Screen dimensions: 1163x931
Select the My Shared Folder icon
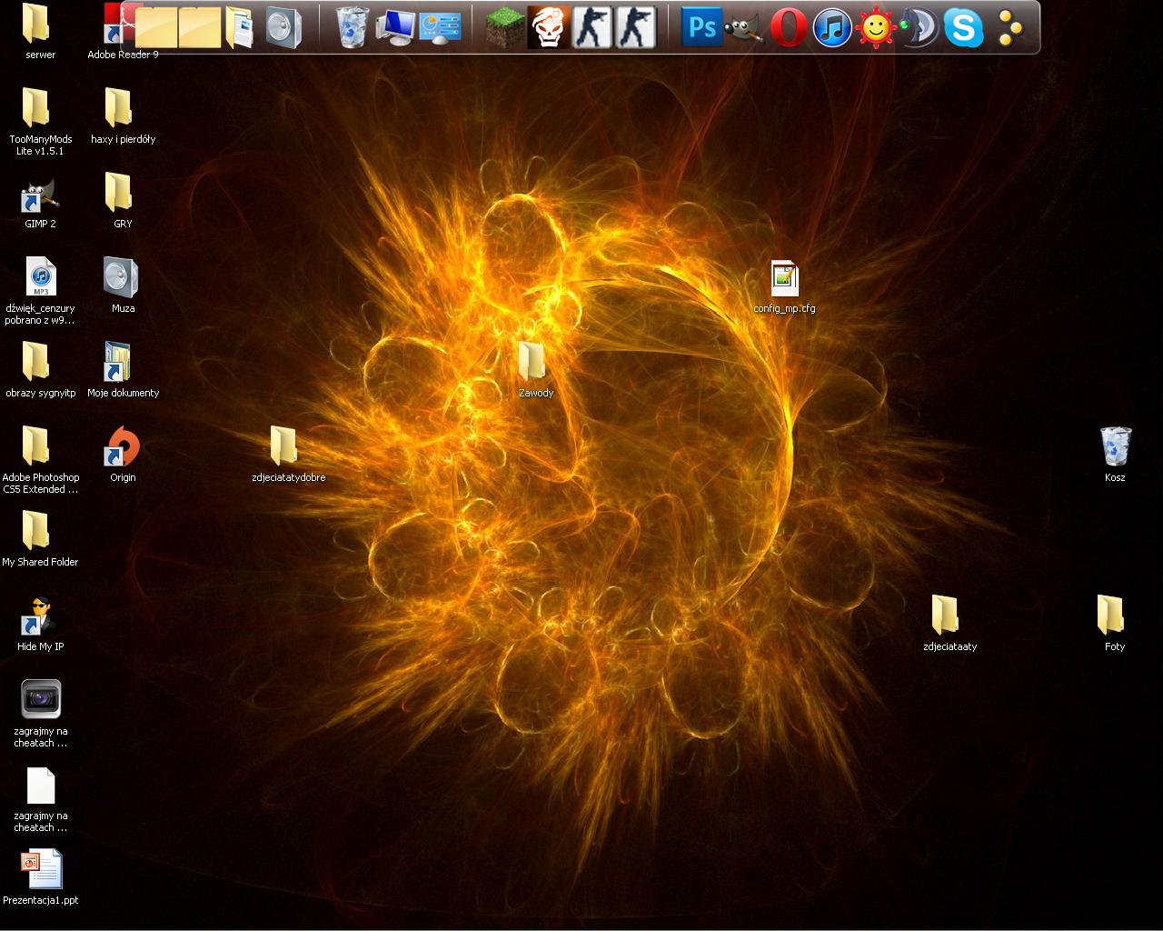(x=40, y=539)
